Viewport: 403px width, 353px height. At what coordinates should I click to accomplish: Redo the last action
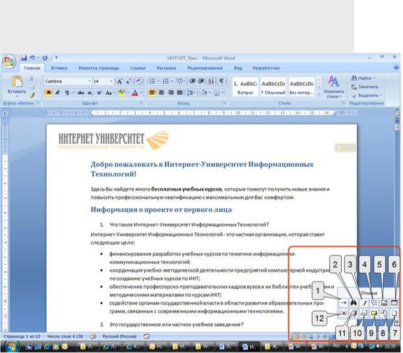pos(45,58)
